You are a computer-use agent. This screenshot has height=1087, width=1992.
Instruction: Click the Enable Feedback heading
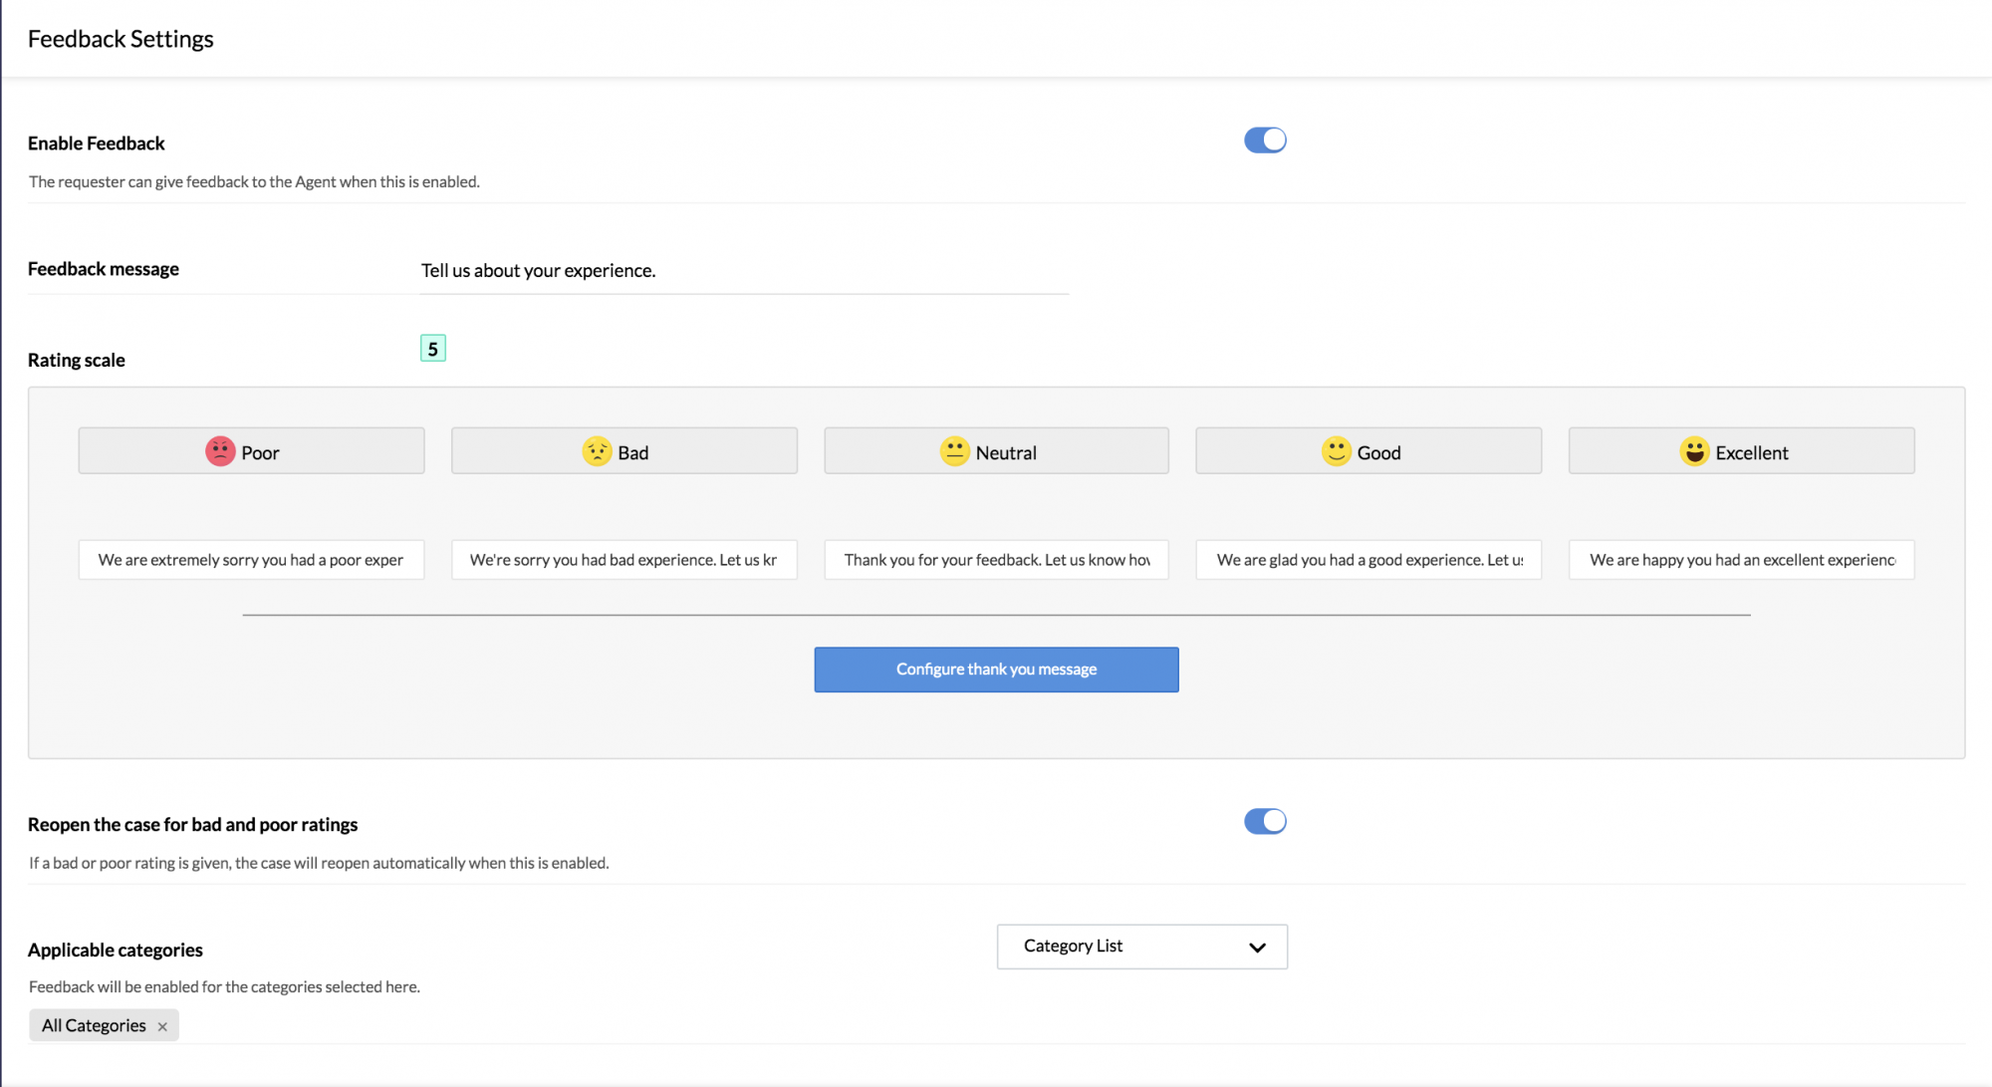pos(97,143)
